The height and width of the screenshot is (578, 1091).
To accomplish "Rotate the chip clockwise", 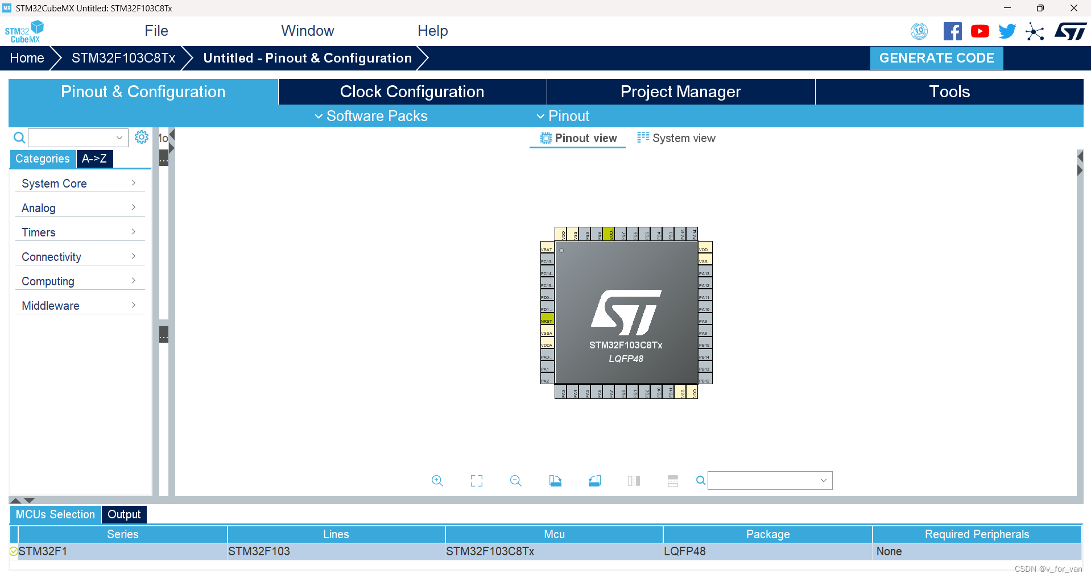I will pos(555,481).
